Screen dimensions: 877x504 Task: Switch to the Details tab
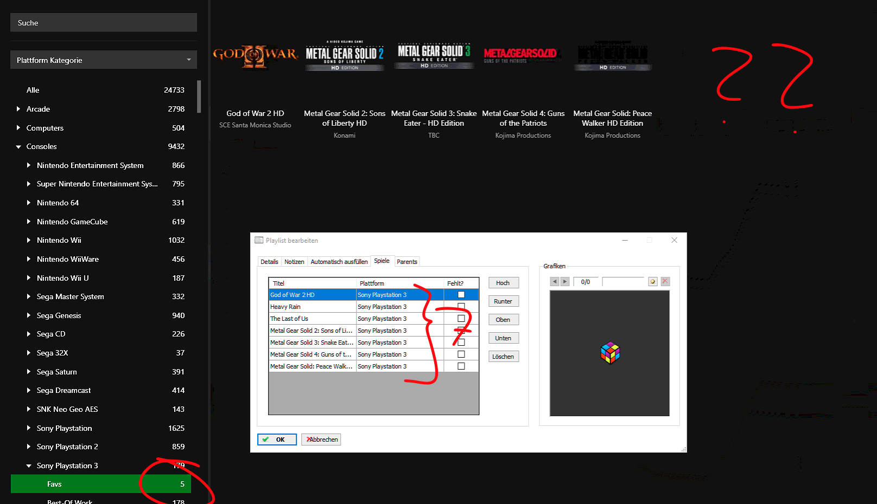(269, 262)
